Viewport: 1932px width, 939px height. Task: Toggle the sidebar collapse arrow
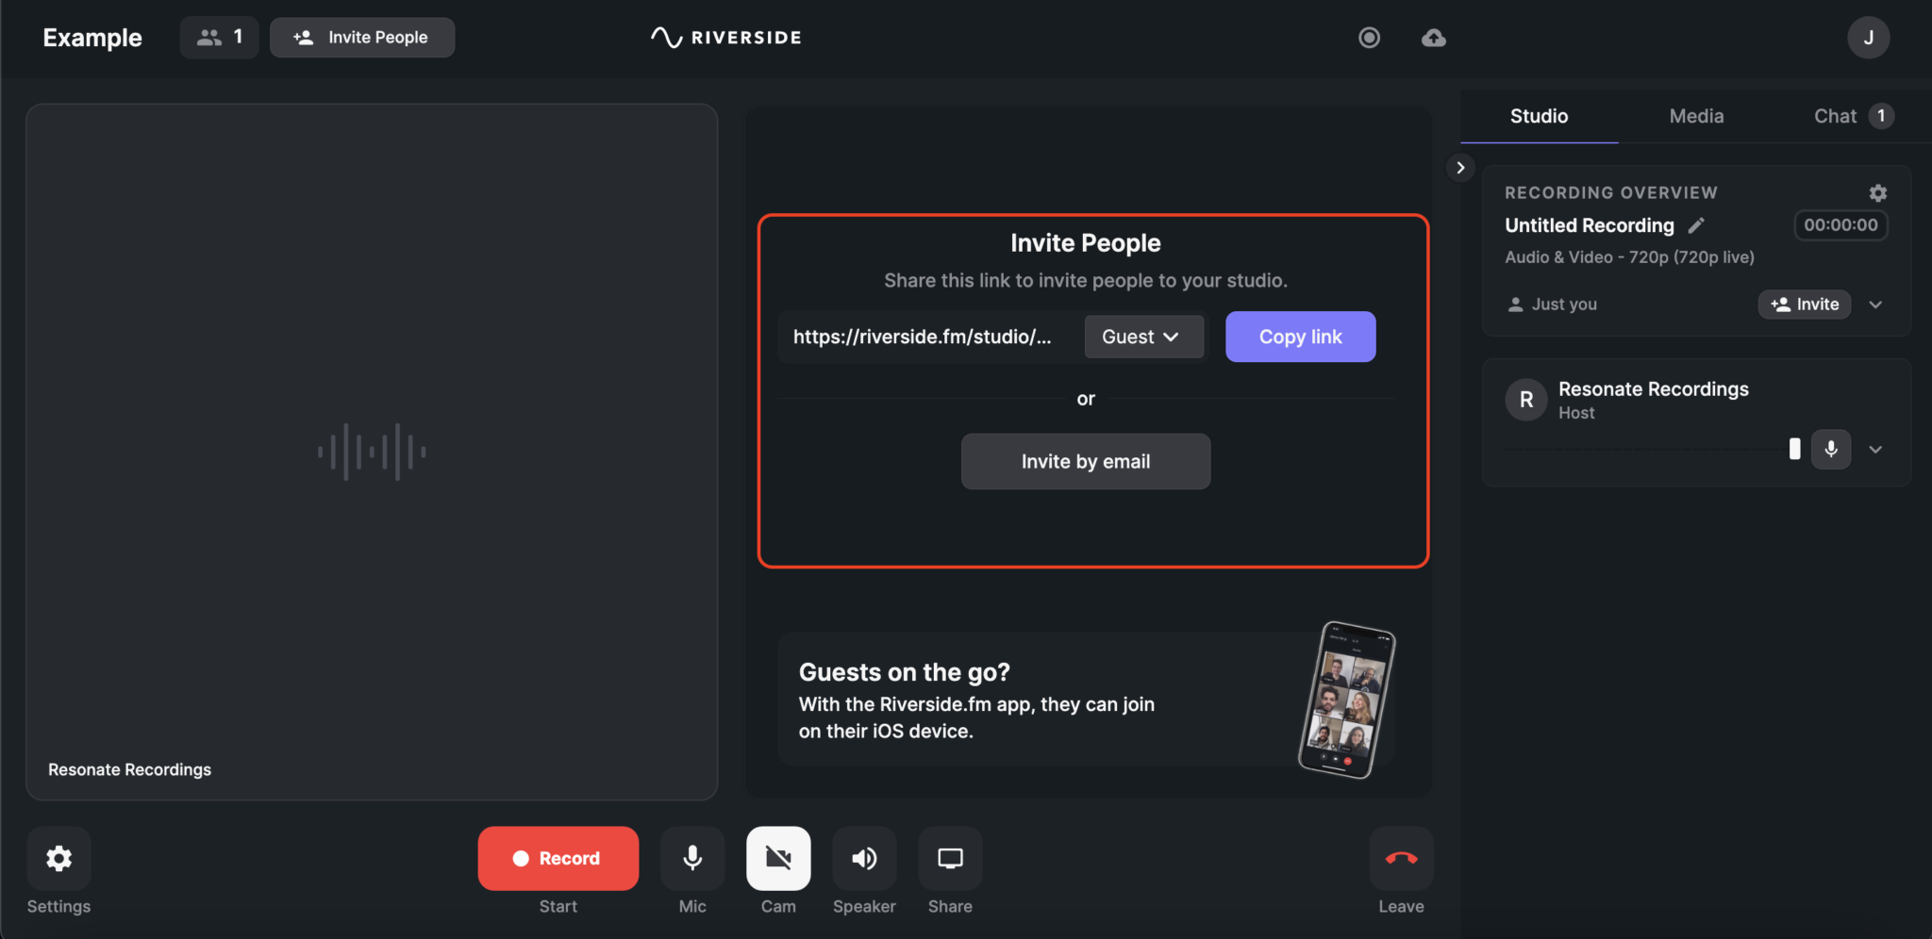point(1459,167)
